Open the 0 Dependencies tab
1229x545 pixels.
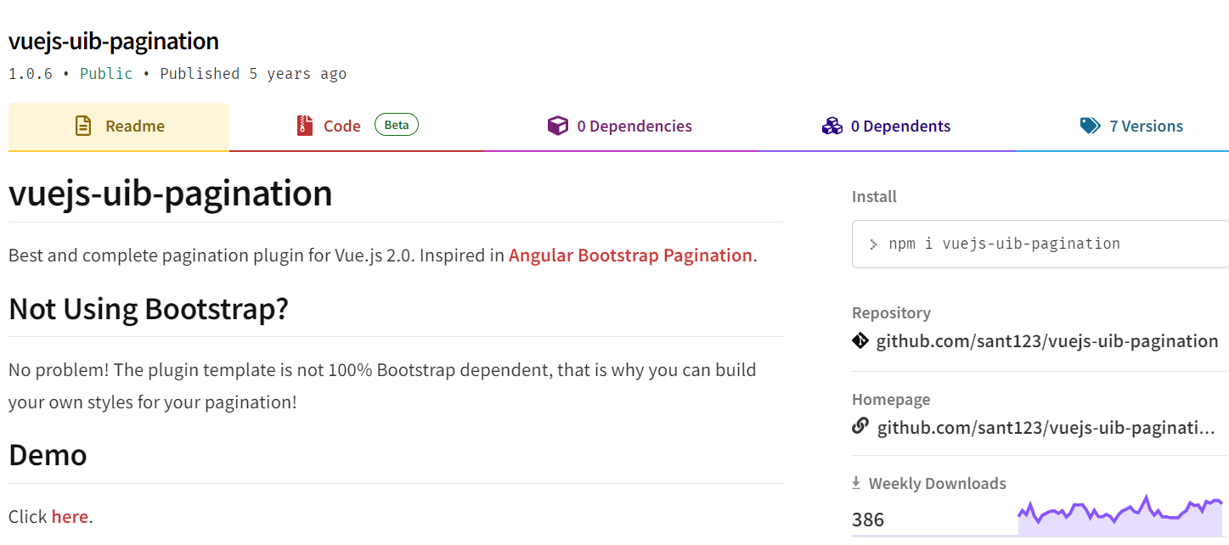click(634, 126)
